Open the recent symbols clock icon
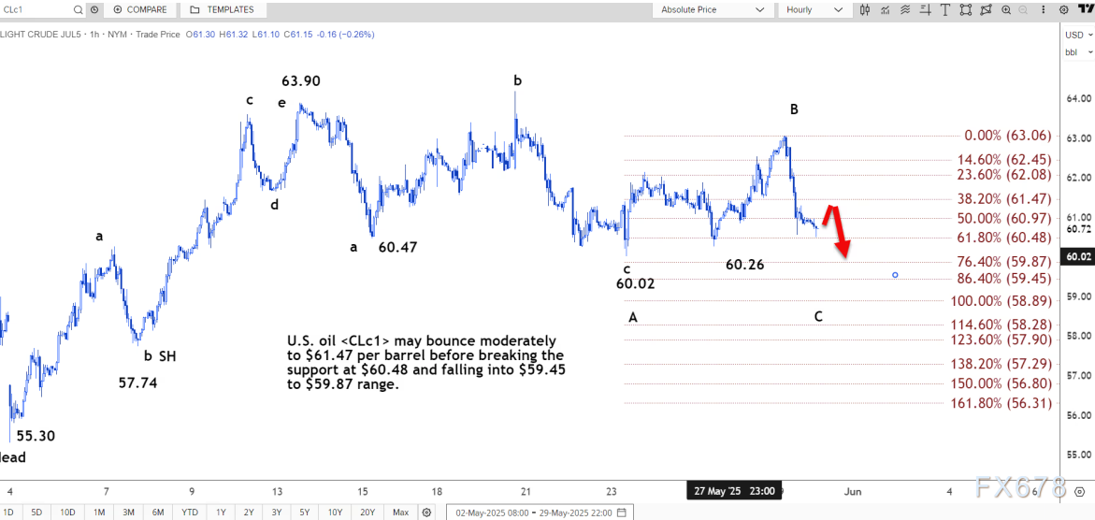The image size is (1095, 520). pos(94,9)
